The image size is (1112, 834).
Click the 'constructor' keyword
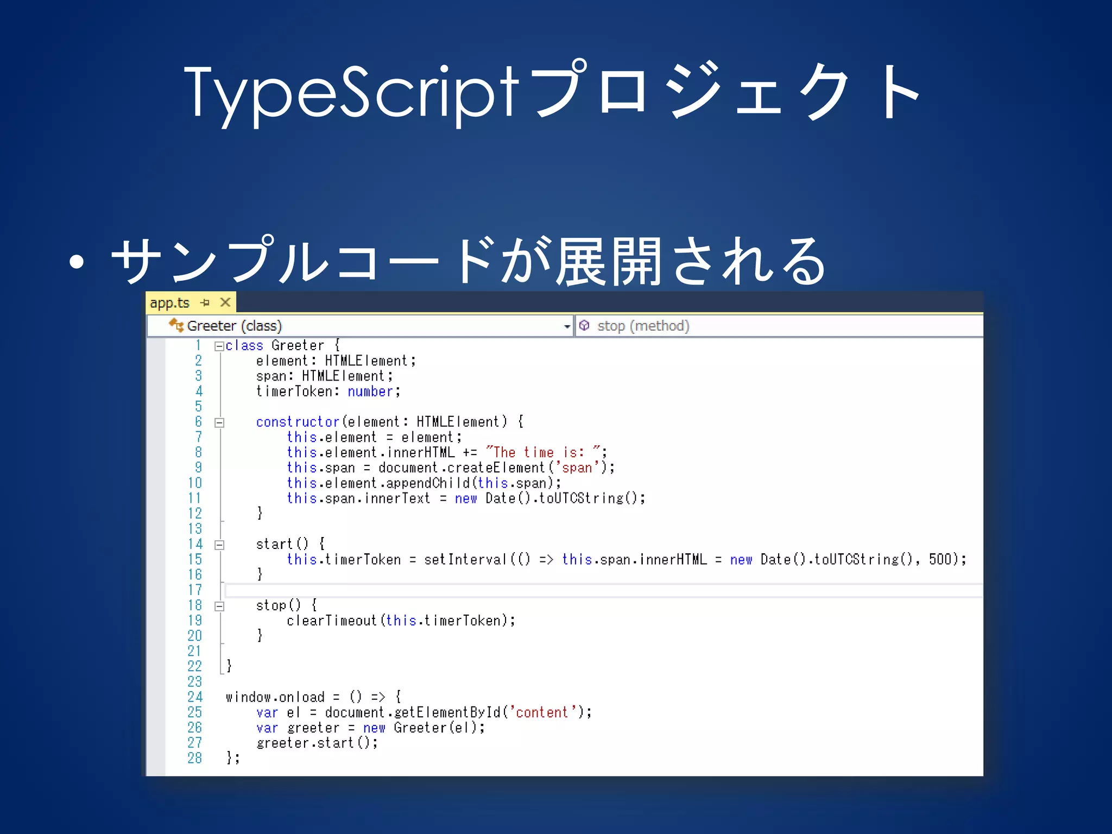298,422
